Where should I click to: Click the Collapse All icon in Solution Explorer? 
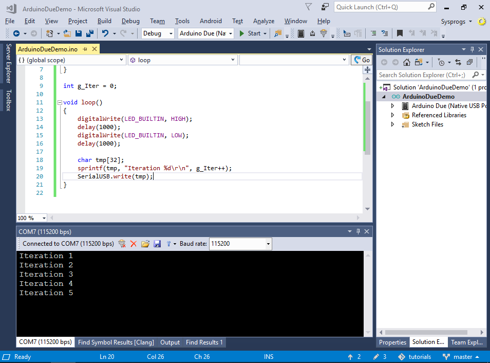click(x=469, y=62)
